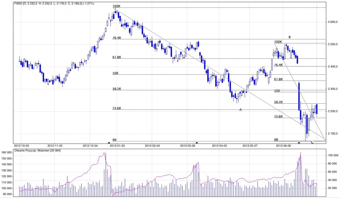
Task: Click the 2013-04-05 date axis label
Action: coord(220,145)
